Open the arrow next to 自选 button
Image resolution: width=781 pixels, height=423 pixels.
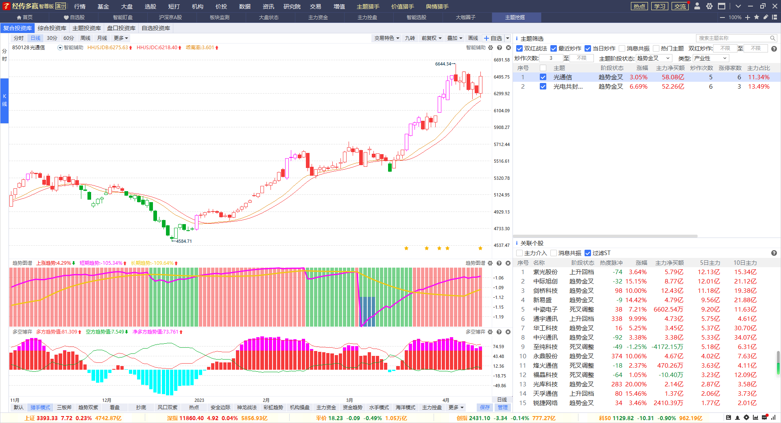point(508,38)
